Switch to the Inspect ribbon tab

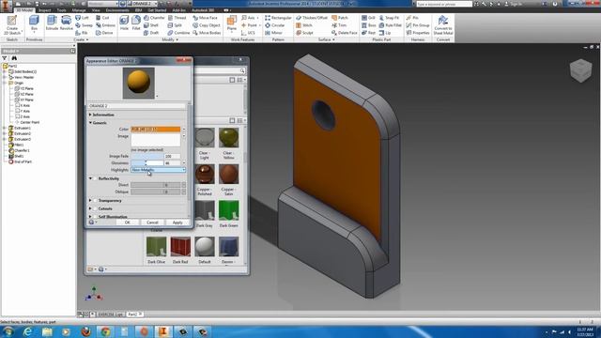tap(44, 10)
